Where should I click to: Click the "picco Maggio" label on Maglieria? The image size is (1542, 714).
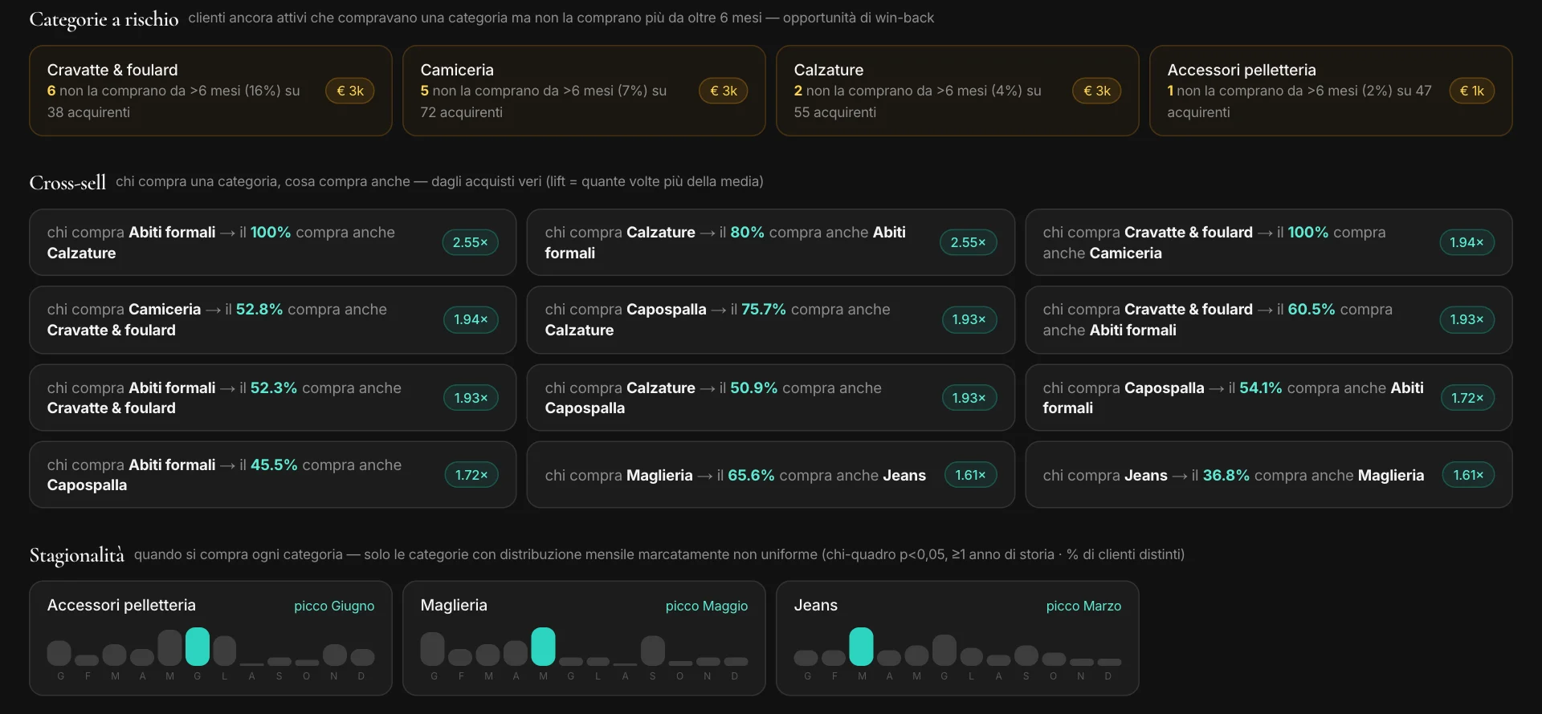click(x=707, y=606)
